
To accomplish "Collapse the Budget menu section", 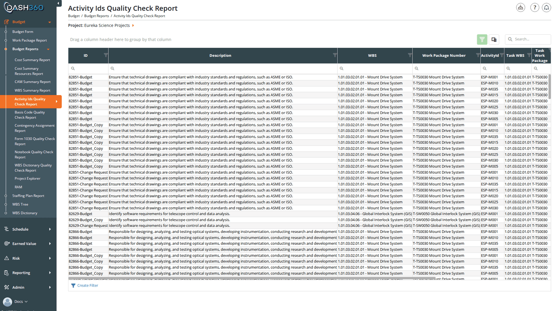I will click(x=49, y=22).
